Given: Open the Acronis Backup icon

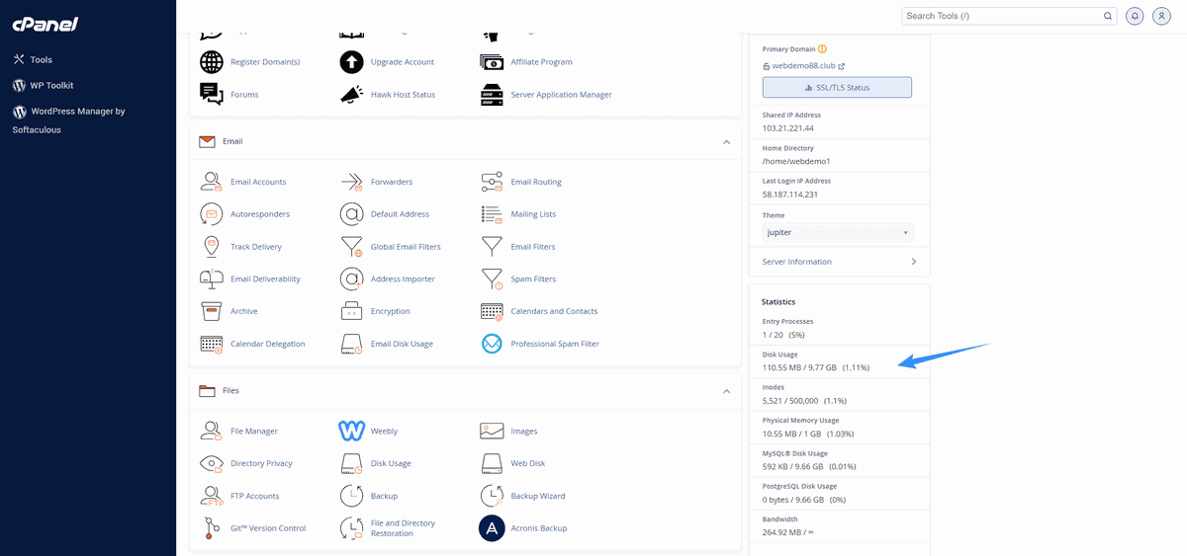Looking at the screenshot, I should (x=492, y=528).
